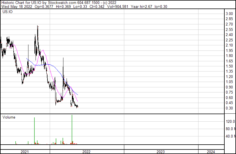Screen dimensions: 236x154
Task: Click the 1.80 price axis label
Action: [x=229, y=56]
